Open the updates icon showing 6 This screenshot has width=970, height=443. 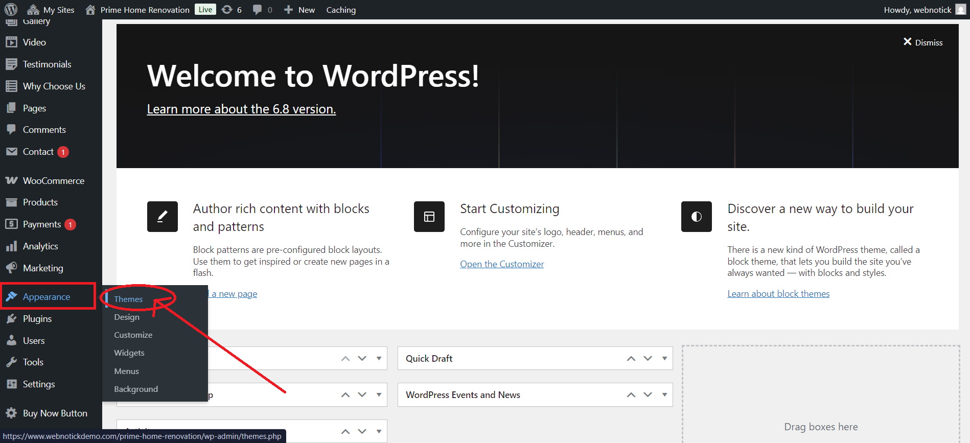pos(227,10)
